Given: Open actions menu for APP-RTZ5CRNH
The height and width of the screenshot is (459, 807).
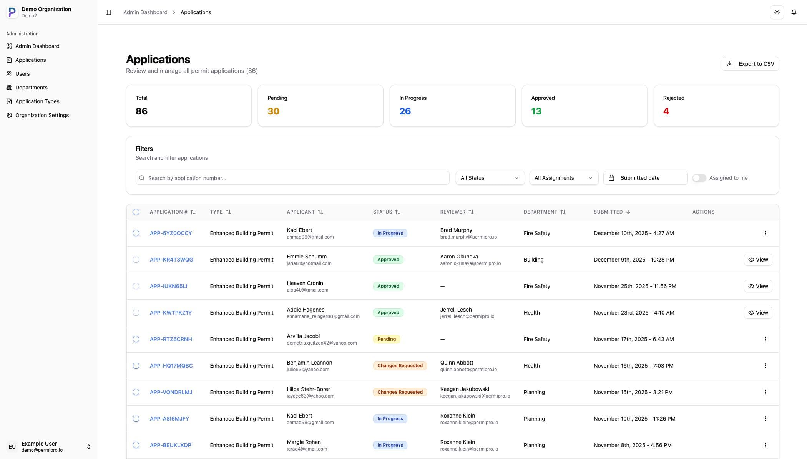Looking at the screenshot, I should [765, 339].
